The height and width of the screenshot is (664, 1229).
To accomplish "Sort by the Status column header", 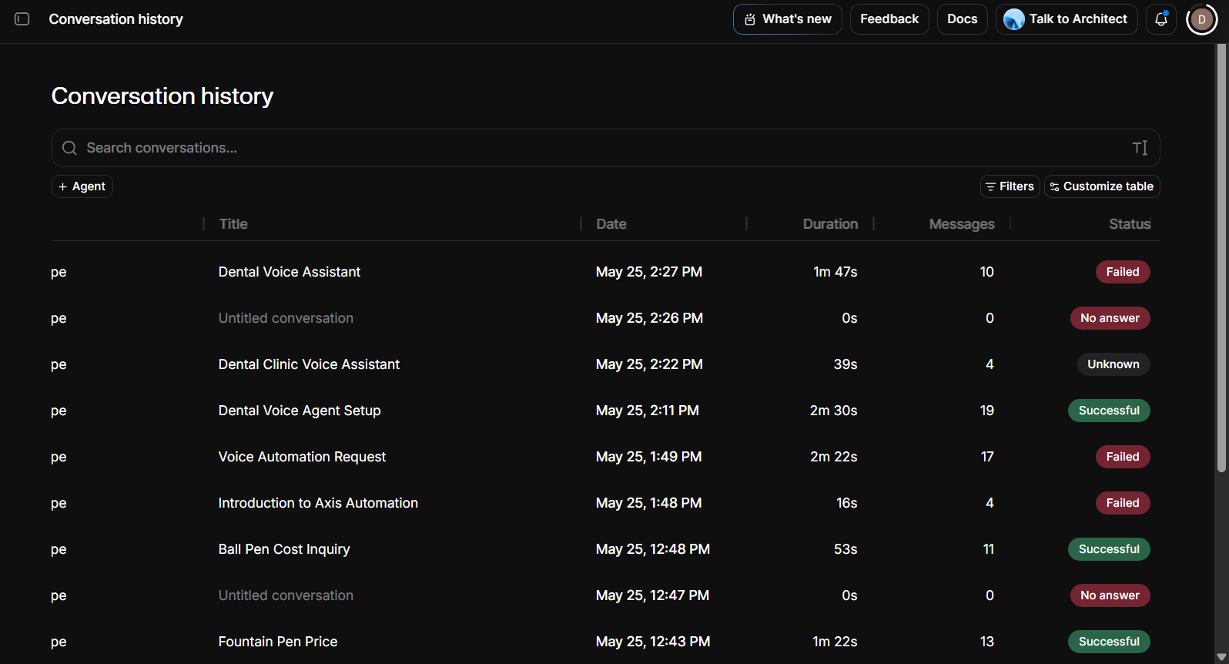I will (x=1130, y=224).
